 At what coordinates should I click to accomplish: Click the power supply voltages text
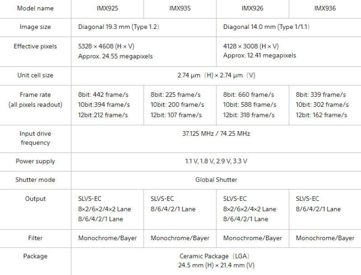[x=216, y=161]
